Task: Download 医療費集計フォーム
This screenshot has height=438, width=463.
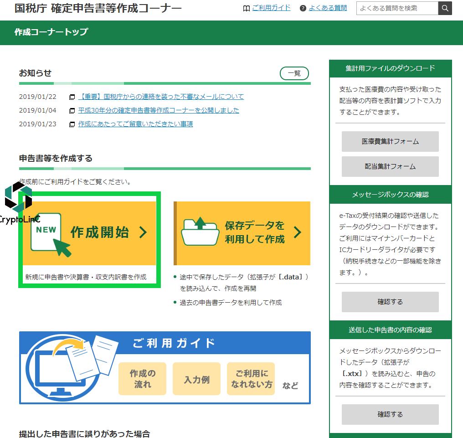Action: tap(390, 141)
